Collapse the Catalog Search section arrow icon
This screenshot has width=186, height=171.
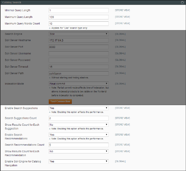pos(182,2)
